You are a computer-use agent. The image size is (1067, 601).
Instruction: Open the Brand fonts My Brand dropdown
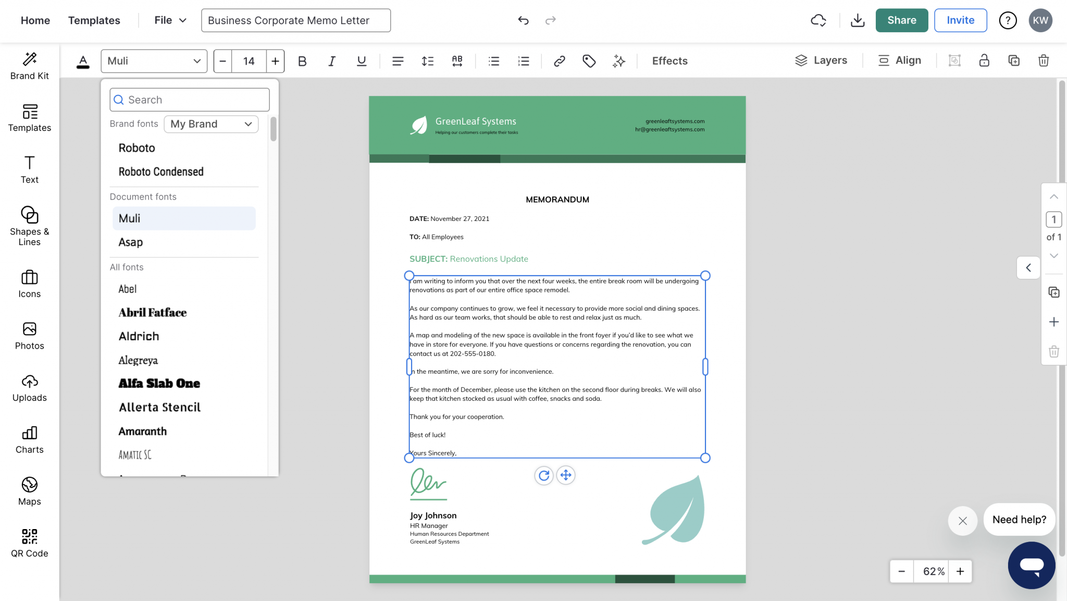click(x=210, y=124)
